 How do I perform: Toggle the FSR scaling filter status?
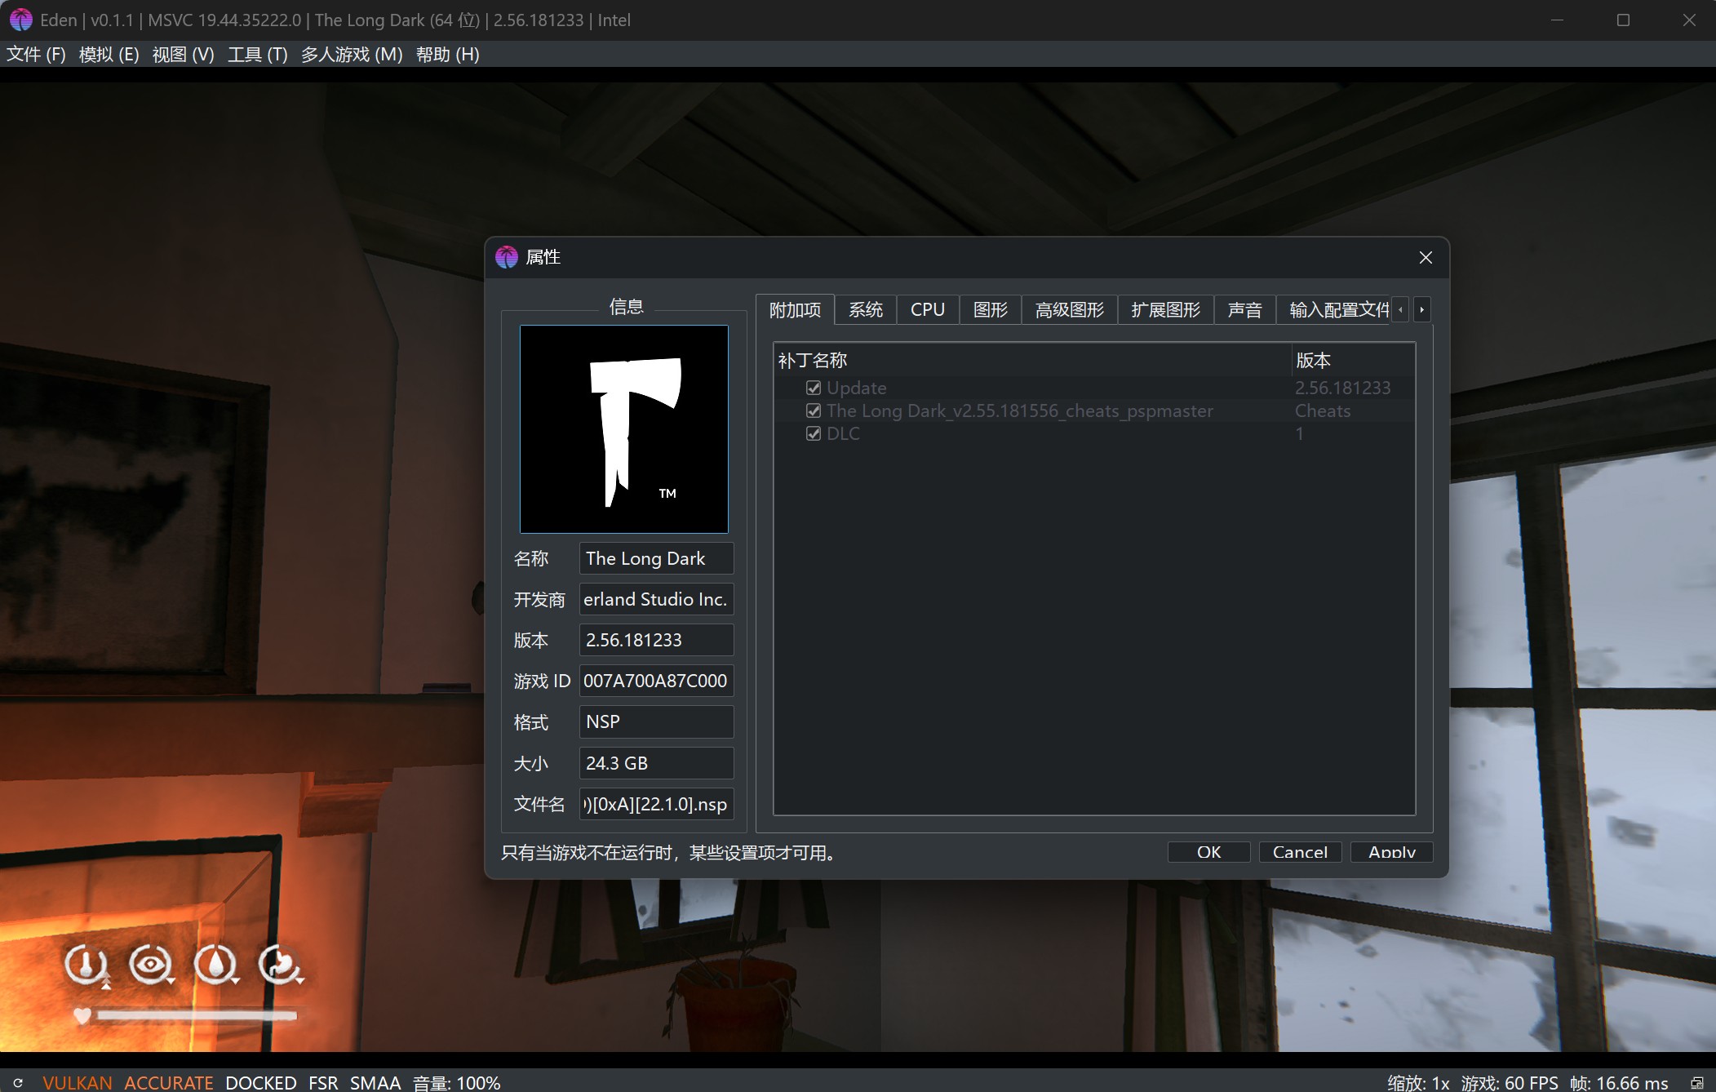(x=323, y=1082)
